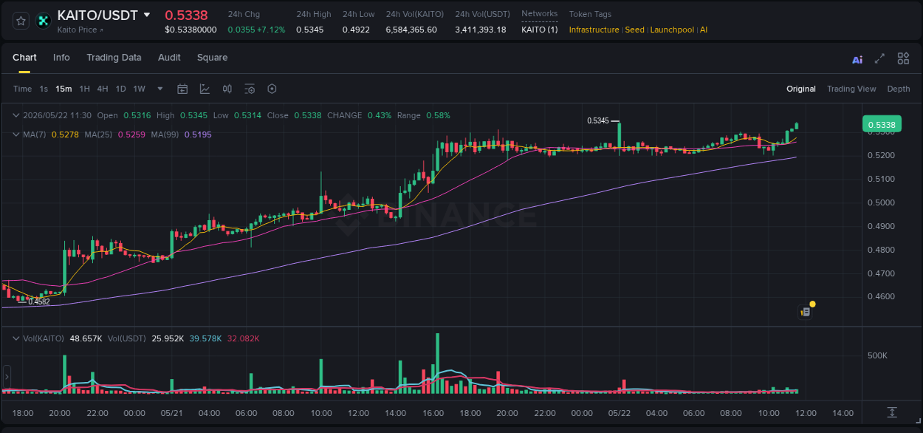Select the 1s interval
Viewport: 923px width, 433px height.
pyautogui.click(x=44, y=89)
